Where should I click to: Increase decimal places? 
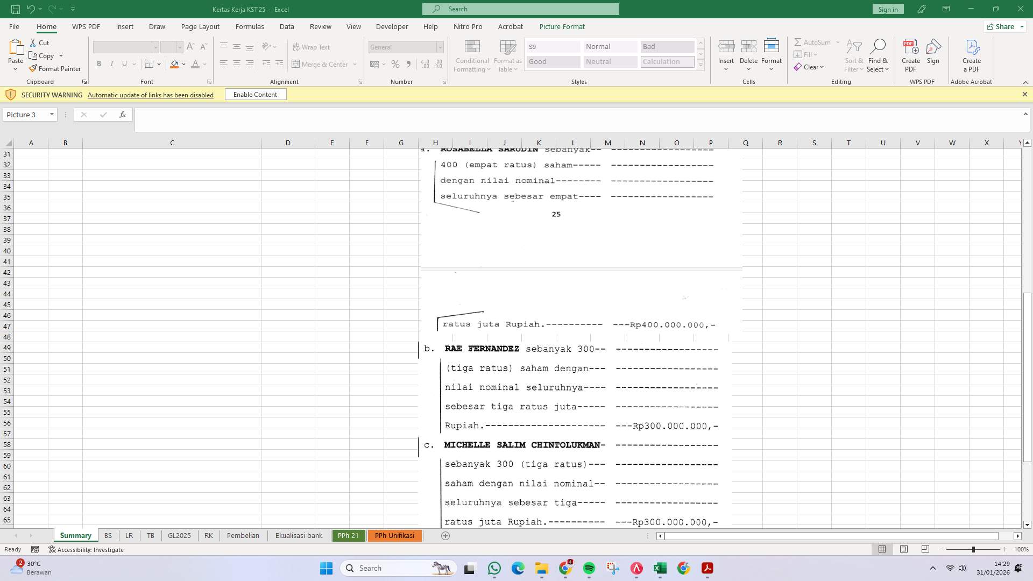pyautogui.click(x=424, y=64)
